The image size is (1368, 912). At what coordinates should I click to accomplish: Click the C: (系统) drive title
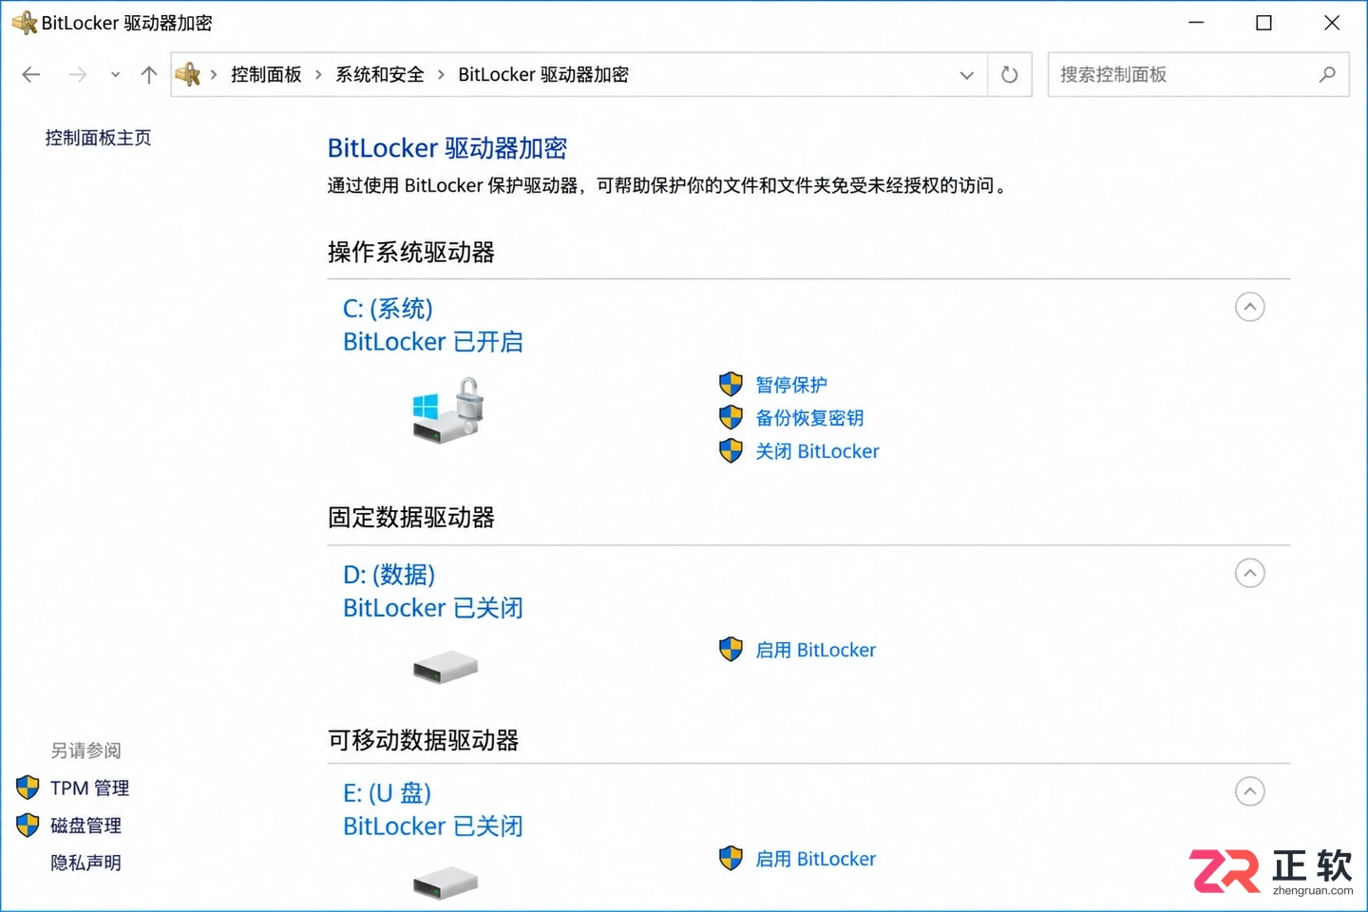(388, 309)
